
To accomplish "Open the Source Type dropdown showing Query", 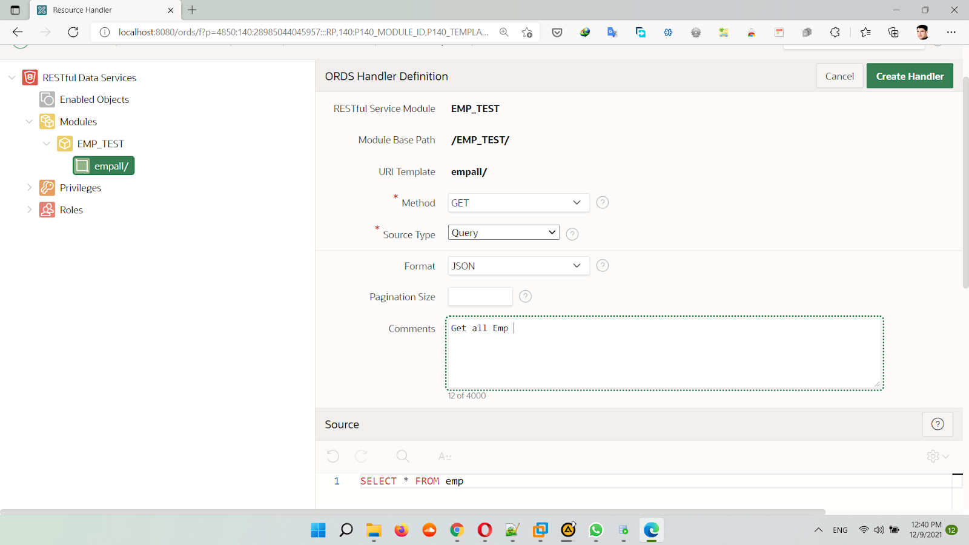I will pos(503,233).
